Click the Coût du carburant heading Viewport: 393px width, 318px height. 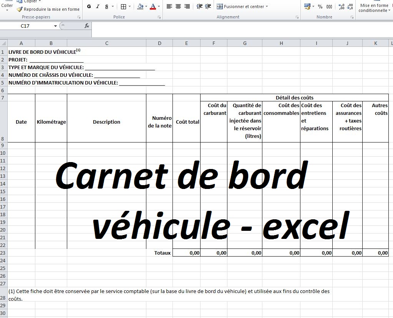[x=214, y=122]
